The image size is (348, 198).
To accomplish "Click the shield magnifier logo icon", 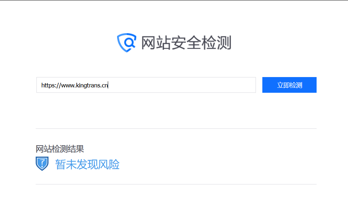I will [x=127, y=42].
